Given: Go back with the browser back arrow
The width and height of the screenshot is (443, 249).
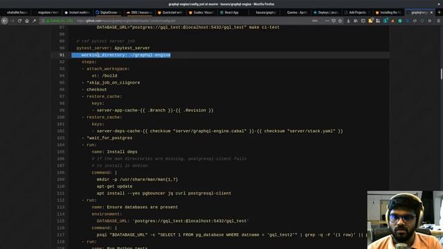Looking at the screenshot, I should 5,21.
